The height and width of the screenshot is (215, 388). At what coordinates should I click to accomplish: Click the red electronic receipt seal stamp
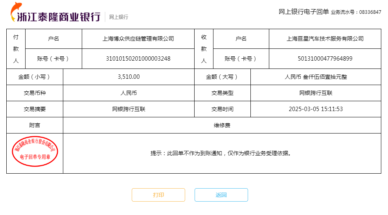35,151
